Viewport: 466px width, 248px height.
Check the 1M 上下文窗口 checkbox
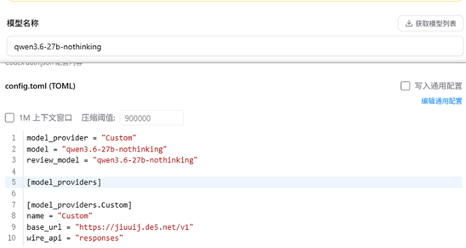9,118
